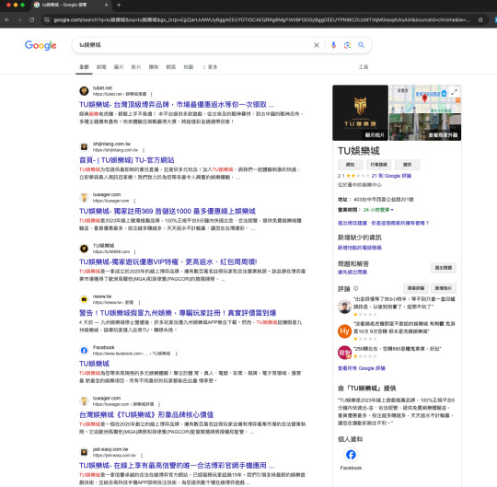
Task: Click the info icon next to 評論 heading
Action: click(x=355, y=288)
